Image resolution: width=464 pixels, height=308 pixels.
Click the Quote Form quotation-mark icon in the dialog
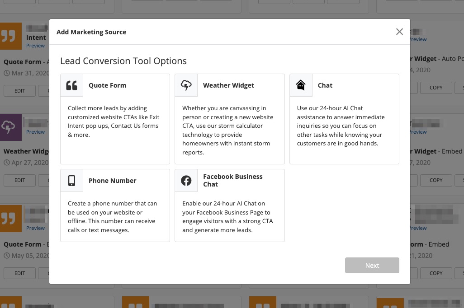72,85
